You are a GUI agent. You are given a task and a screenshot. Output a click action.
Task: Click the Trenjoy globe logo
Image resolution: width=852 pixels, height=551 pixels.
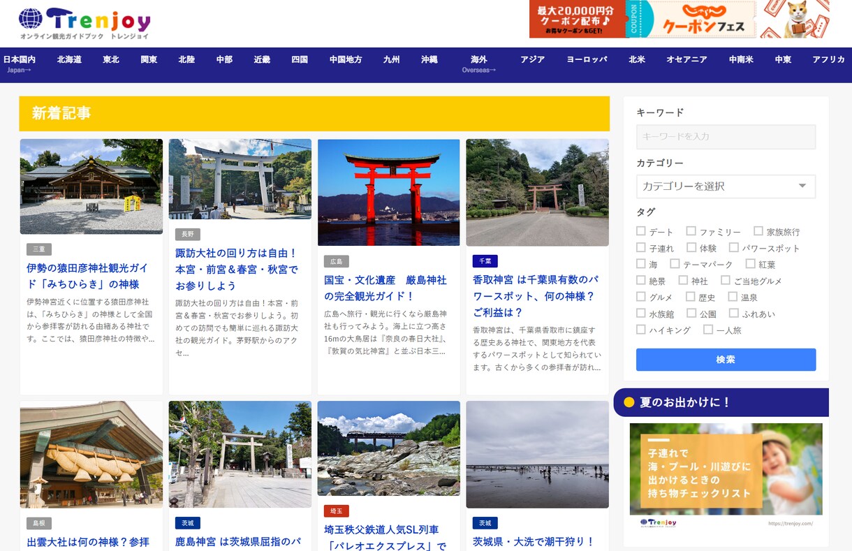tap(84, 24)
